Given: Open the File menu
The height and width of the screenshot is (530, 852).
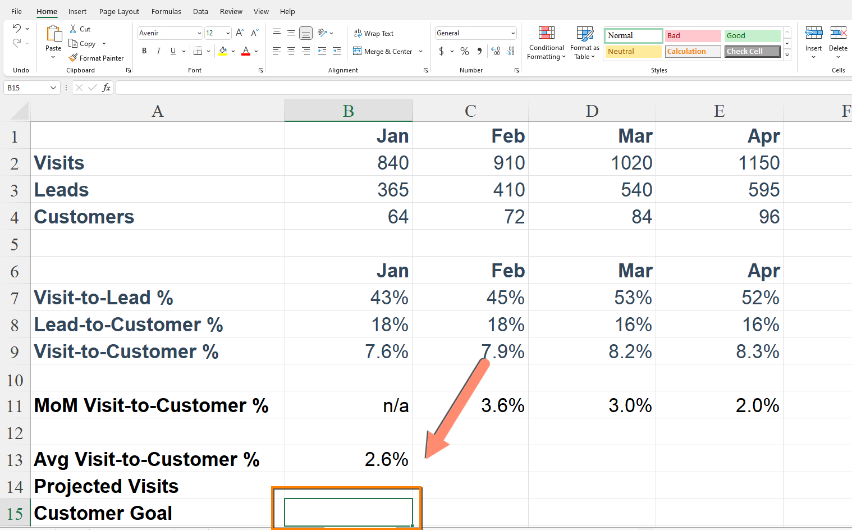Looking at the screenshot, I should tap(17, 11).
